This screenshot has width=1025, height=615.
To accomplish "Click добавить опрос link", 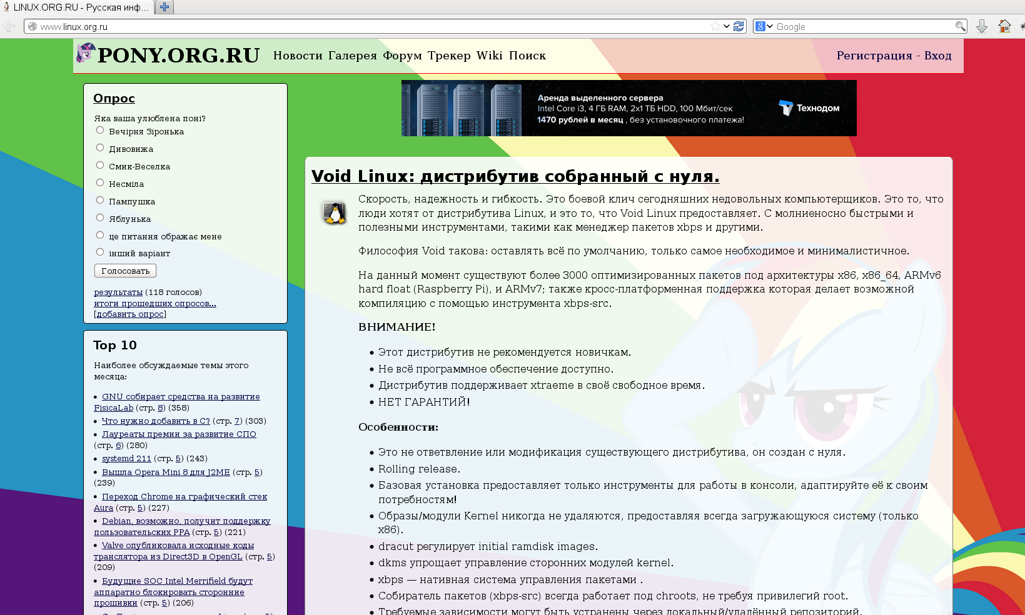I will coord(130,314).
